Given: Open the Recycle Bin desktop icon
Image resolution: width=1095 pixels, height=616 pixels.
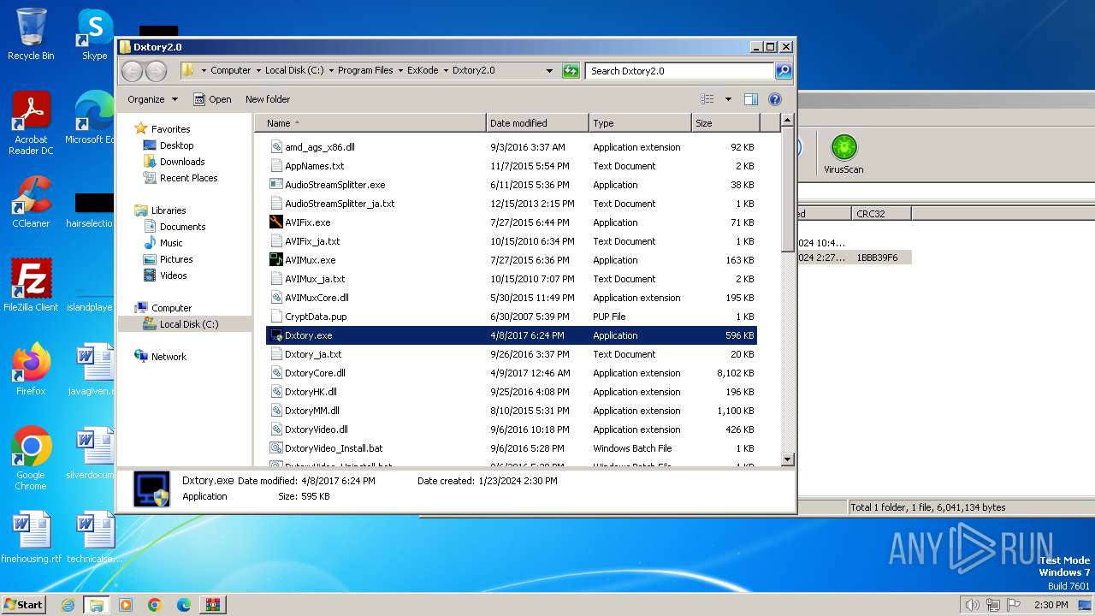Looking at the screenshot, I should click(31, 34).
